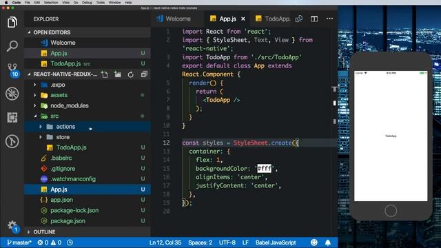441x248 pixels.
Task: Click the feedback smiley in status bar
Action: click(314, 242)
